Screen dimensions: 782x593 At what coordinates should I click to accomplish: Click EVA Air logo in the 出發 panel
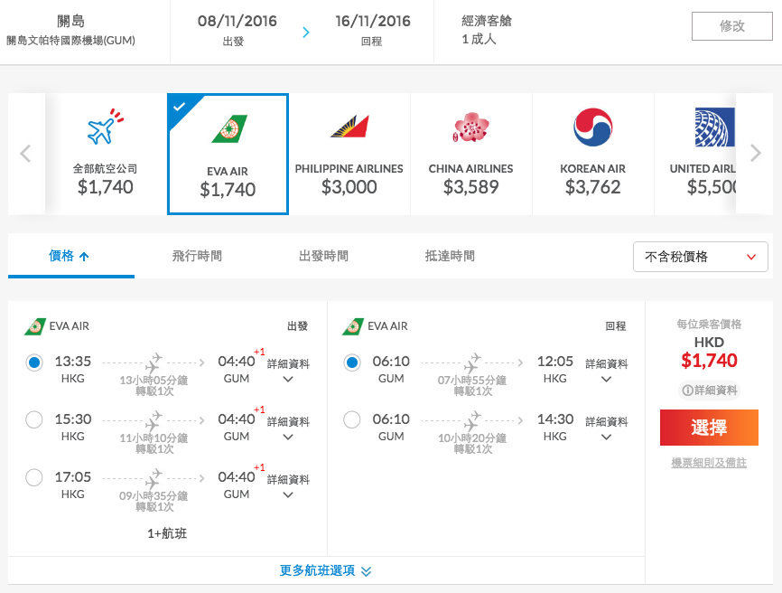pyautogui.click(x=35, y=326)
